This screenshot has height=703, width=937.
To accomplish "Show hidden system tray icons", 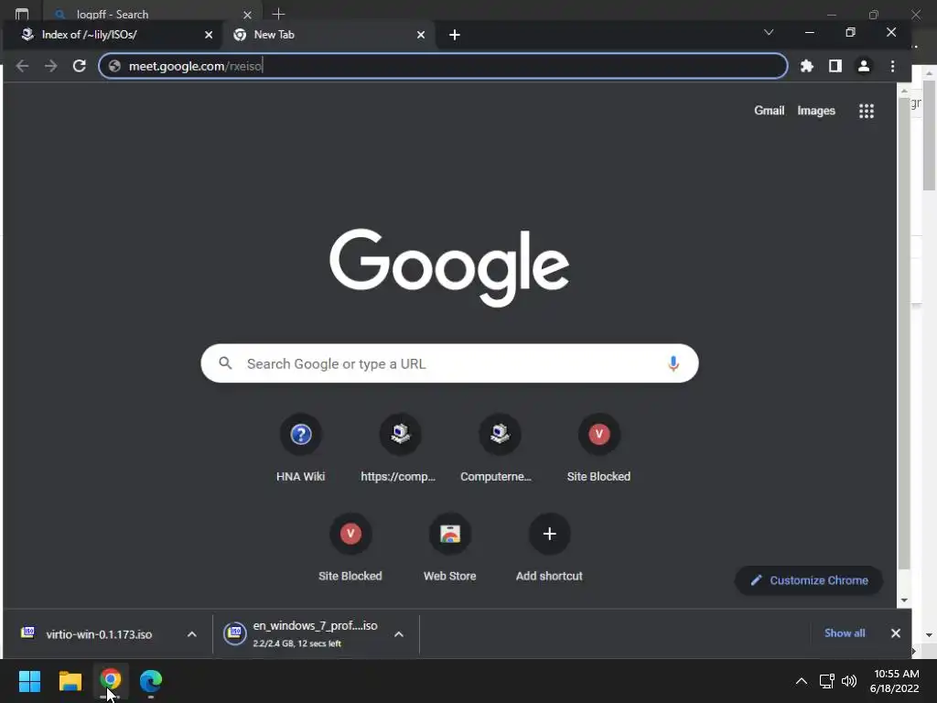I will (802, 681).
